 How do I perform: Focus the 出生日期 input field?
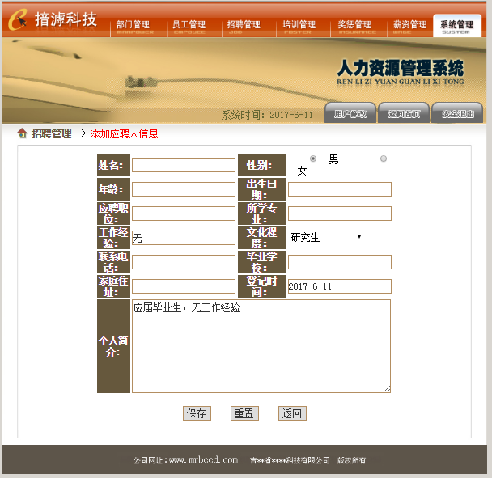coord(340,189)
